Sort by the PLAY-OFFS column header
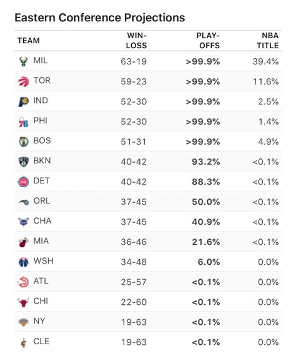 tap(208, 41)
